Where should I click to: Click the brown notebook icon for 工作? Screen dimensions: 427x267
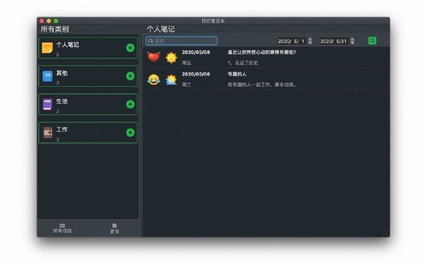click(48, 132)
